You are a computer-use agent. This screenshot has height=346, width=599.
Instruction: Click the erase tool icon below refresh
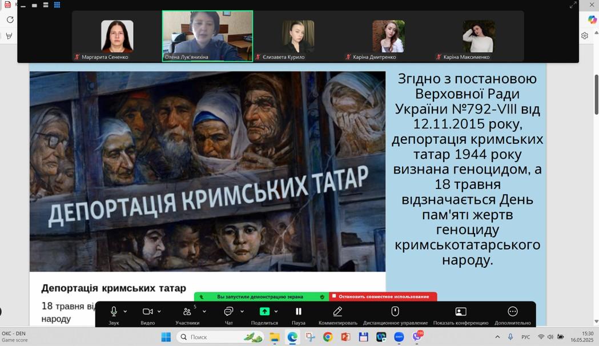click(9, 36)
